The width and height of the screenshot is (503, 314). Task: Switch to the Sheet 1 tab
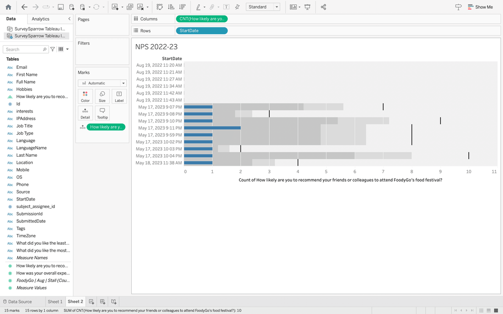click(55, 301)
